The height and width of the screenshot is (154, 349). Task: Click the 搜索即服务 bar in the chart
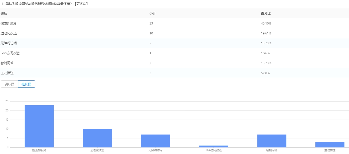point(39,126)
